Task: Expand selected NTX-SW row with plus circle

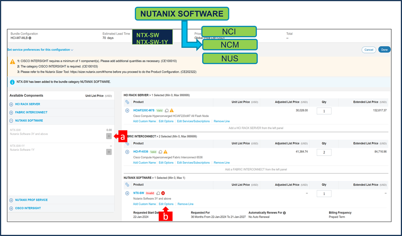Action: (x=127, y=193)
